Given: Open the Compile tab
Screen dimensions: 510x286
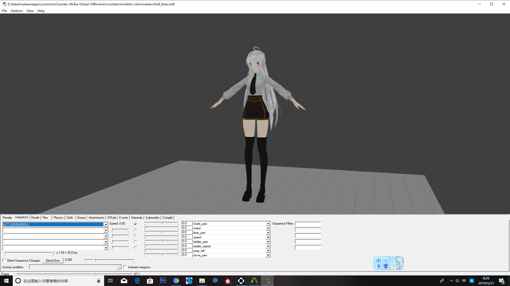Looking at the screenshot, I should click(x=168, y=218).
